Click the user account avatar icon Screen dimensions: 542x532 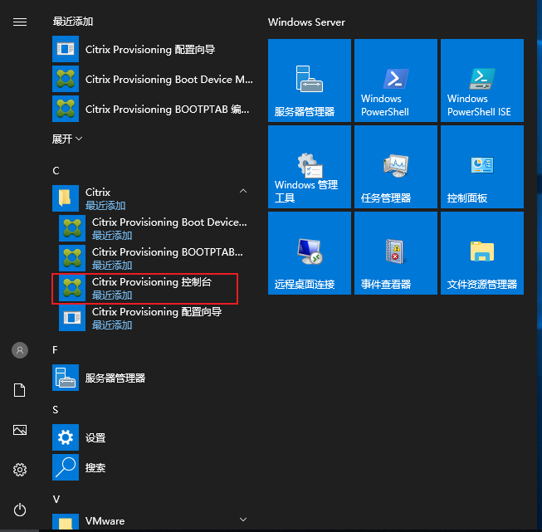(20, 350)
